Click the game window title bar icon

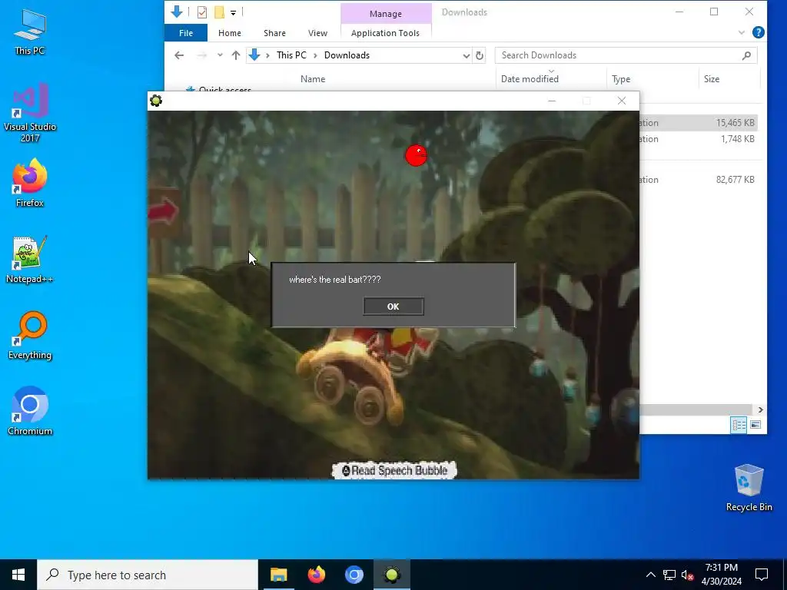point(156,101)
